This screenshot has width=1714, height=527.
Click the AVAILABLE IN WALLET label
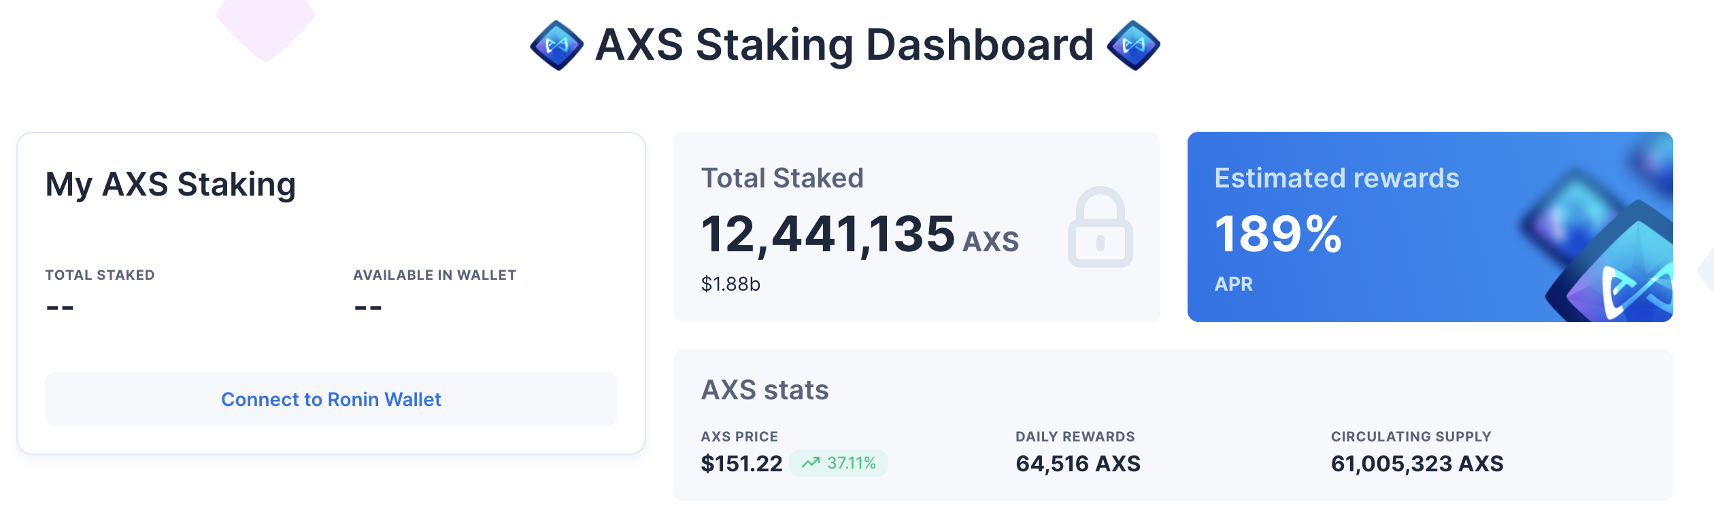pyautogui.click(x=435, y=275)
